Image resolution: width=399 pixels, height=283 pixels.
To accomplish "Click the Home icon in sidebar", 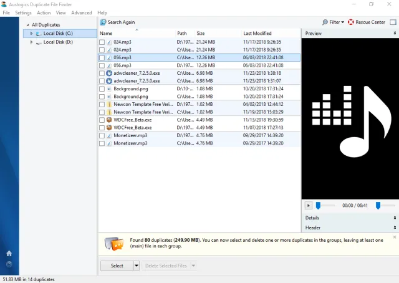I will 9,254.
